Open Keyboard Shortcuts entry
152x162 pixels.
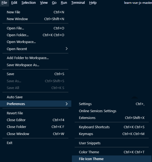tap(112, 127)
